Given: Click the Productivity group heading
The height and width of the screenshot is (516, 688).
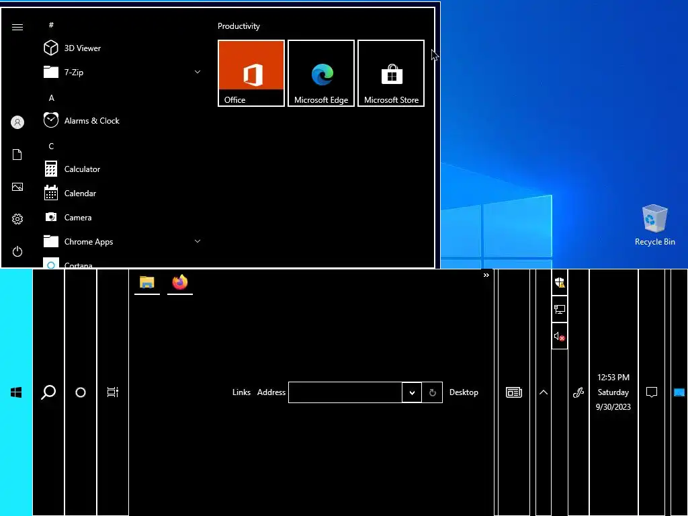Looking at the screenshot, I should pos(239,26).
